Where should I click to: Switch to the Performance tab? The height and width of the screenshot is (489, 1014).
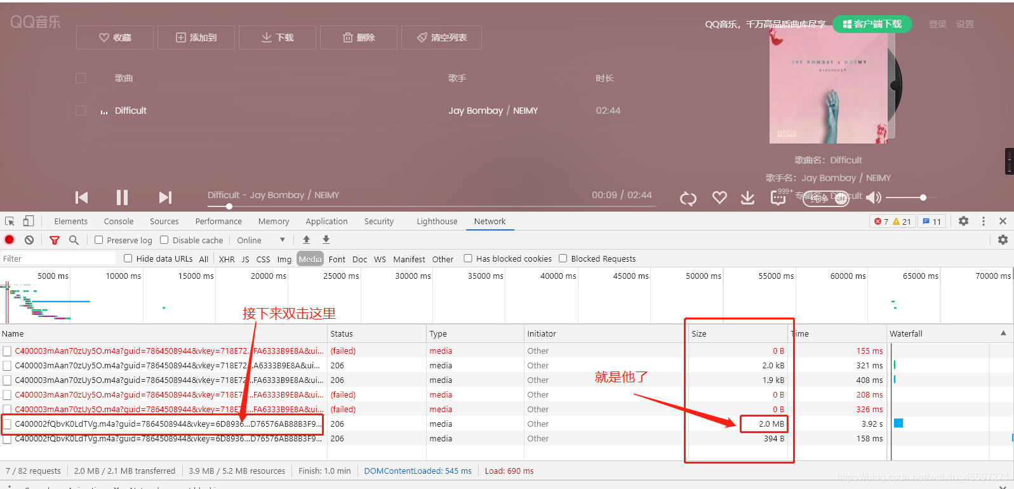[x=218, y=221]
